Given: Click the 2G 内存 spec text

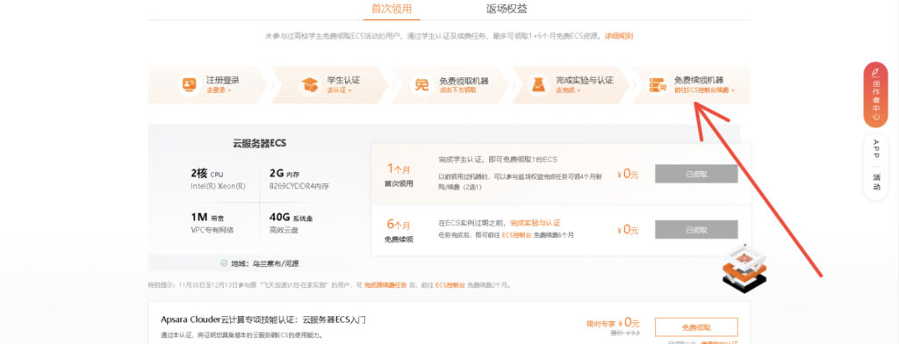Looking at the screenshot, I should click(x=285, y=175).
